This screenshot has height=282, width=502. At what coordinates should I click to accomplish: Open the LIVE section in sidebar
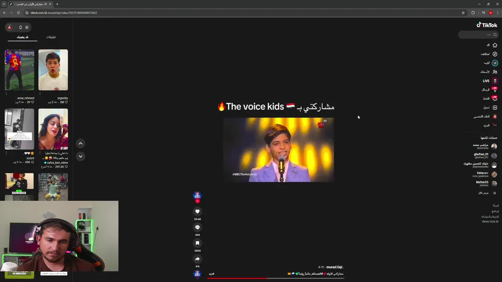(490, 81)
